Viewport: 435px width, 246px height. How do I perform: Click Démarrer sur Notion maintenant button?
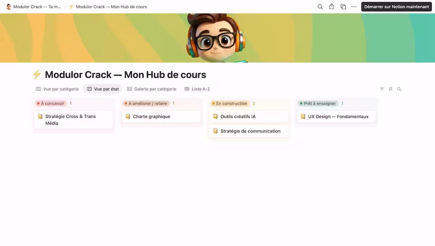pos(397,7)
